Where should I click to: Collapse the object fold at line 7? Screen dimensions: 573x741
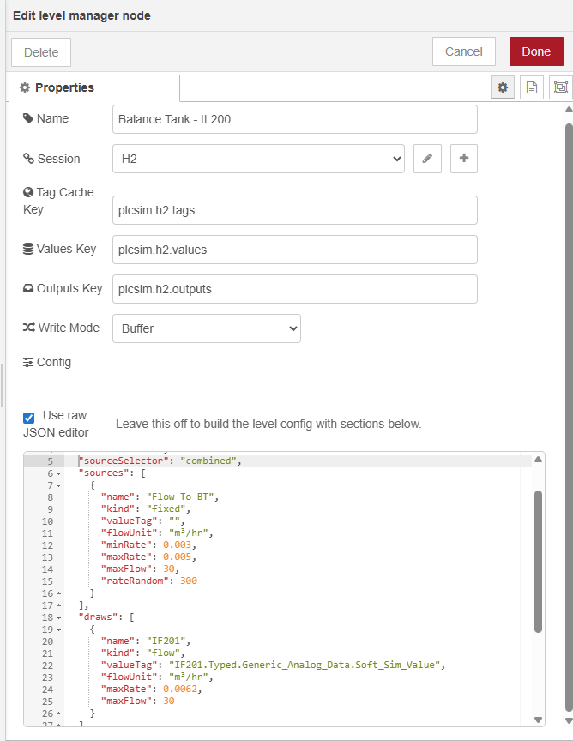tap(58, 485)
